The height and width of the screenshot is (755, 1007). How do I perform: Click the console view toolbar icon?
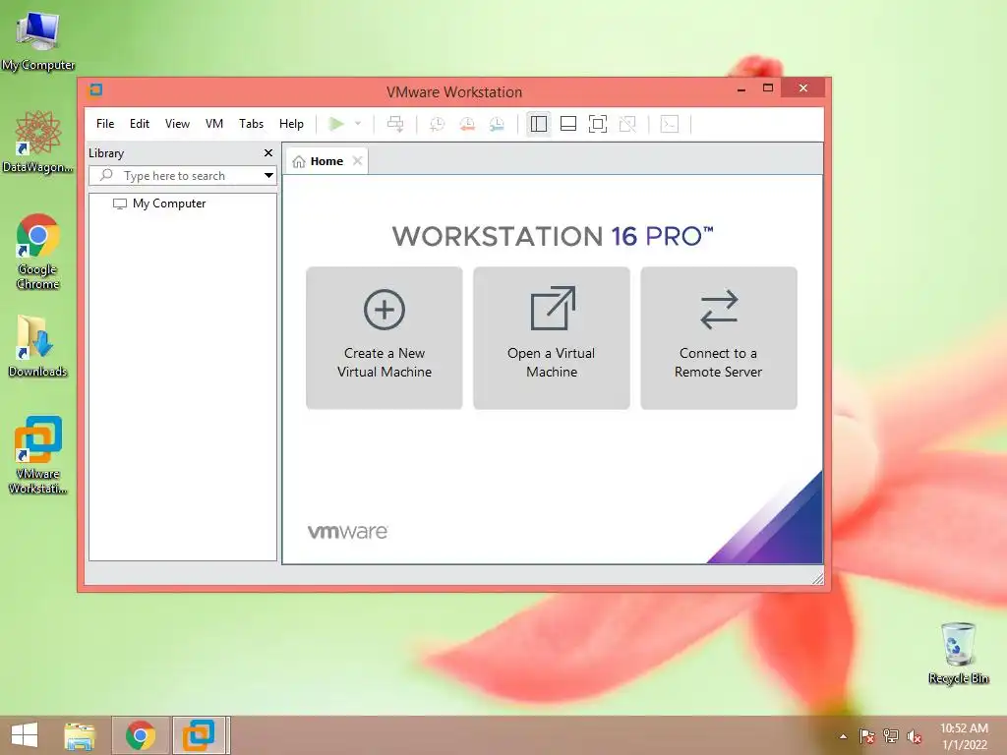[669, 124]
